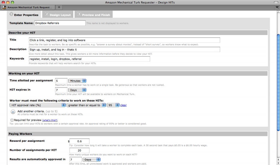The height and width of the screenshot is (165, 280).
Task: Click the 'How many unique workers' hint text
Action: [x=103, y=155]
